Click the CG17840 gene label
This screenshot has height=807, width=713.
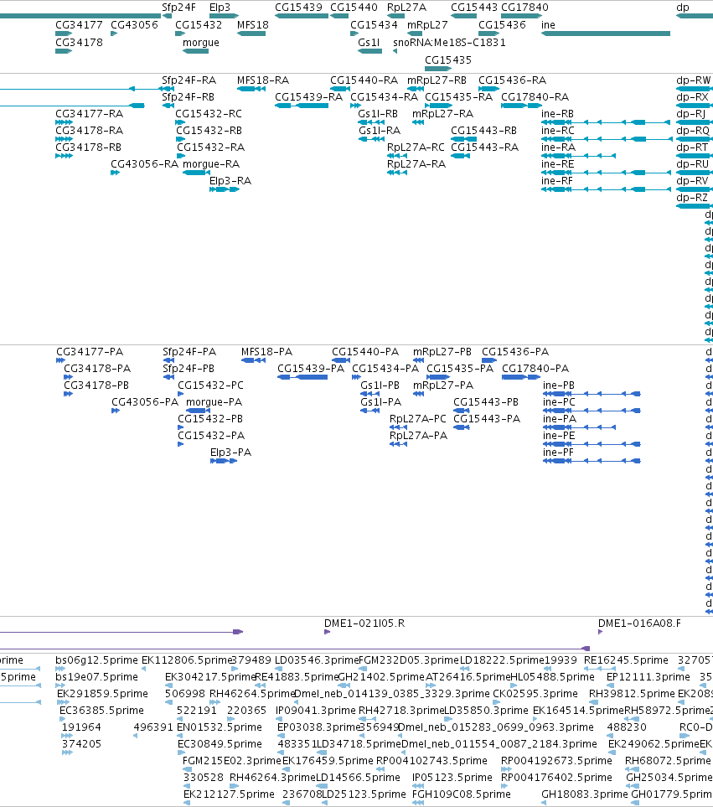(x=524, y=8)
